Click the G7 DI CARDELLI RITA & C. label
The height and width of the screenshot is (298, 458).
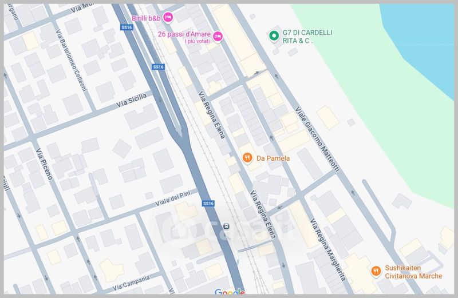pyautogui.click(x=307, y=37)
